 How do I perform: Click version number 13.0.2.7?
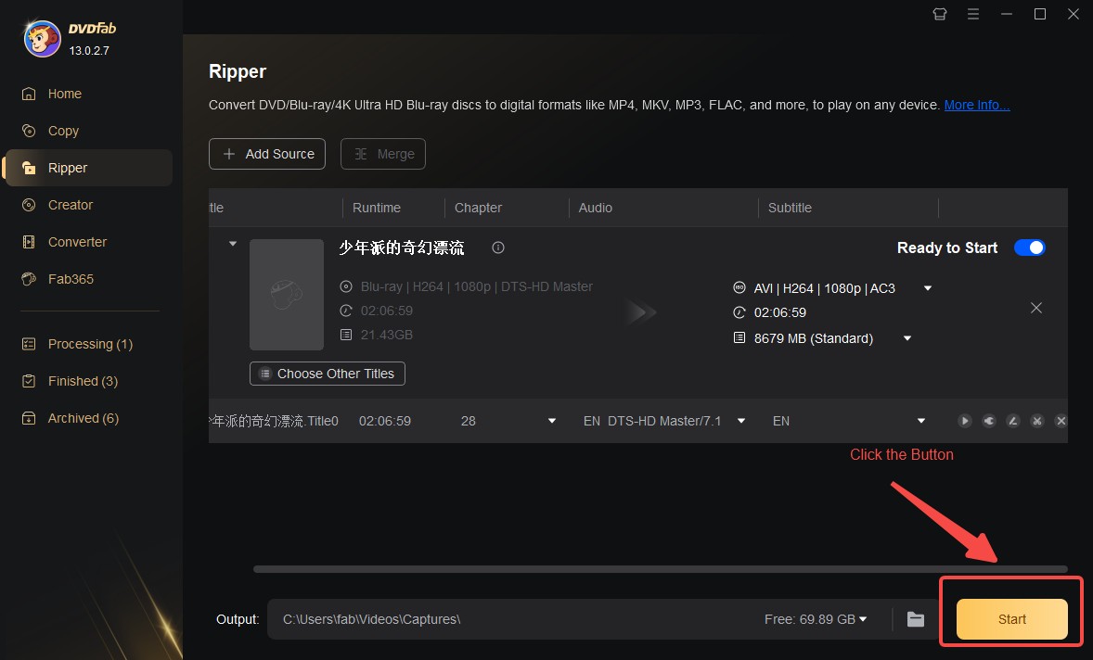point(89,50)
